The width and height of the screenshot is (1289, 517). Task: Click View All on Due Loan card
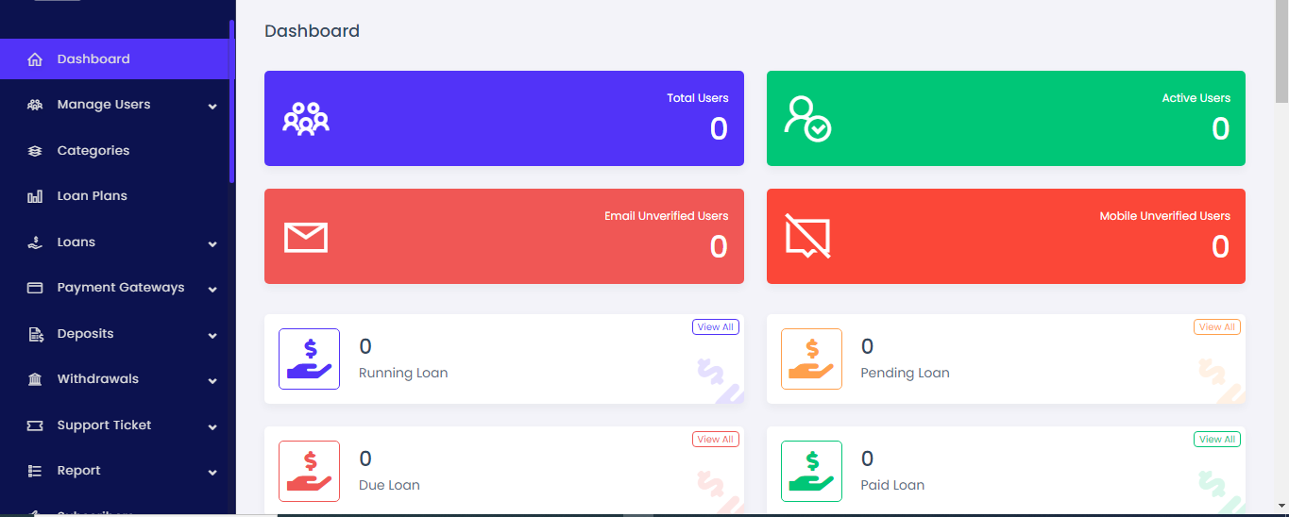[715, 440]
